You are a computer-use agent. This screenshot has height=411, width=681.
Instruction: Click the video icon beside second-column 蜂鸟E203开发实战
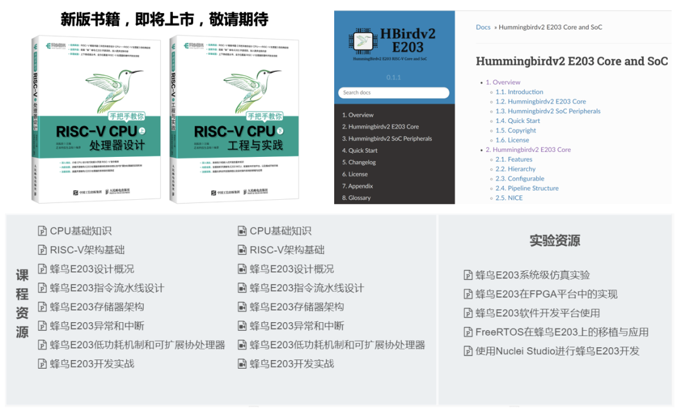click(x=242, y=364)
